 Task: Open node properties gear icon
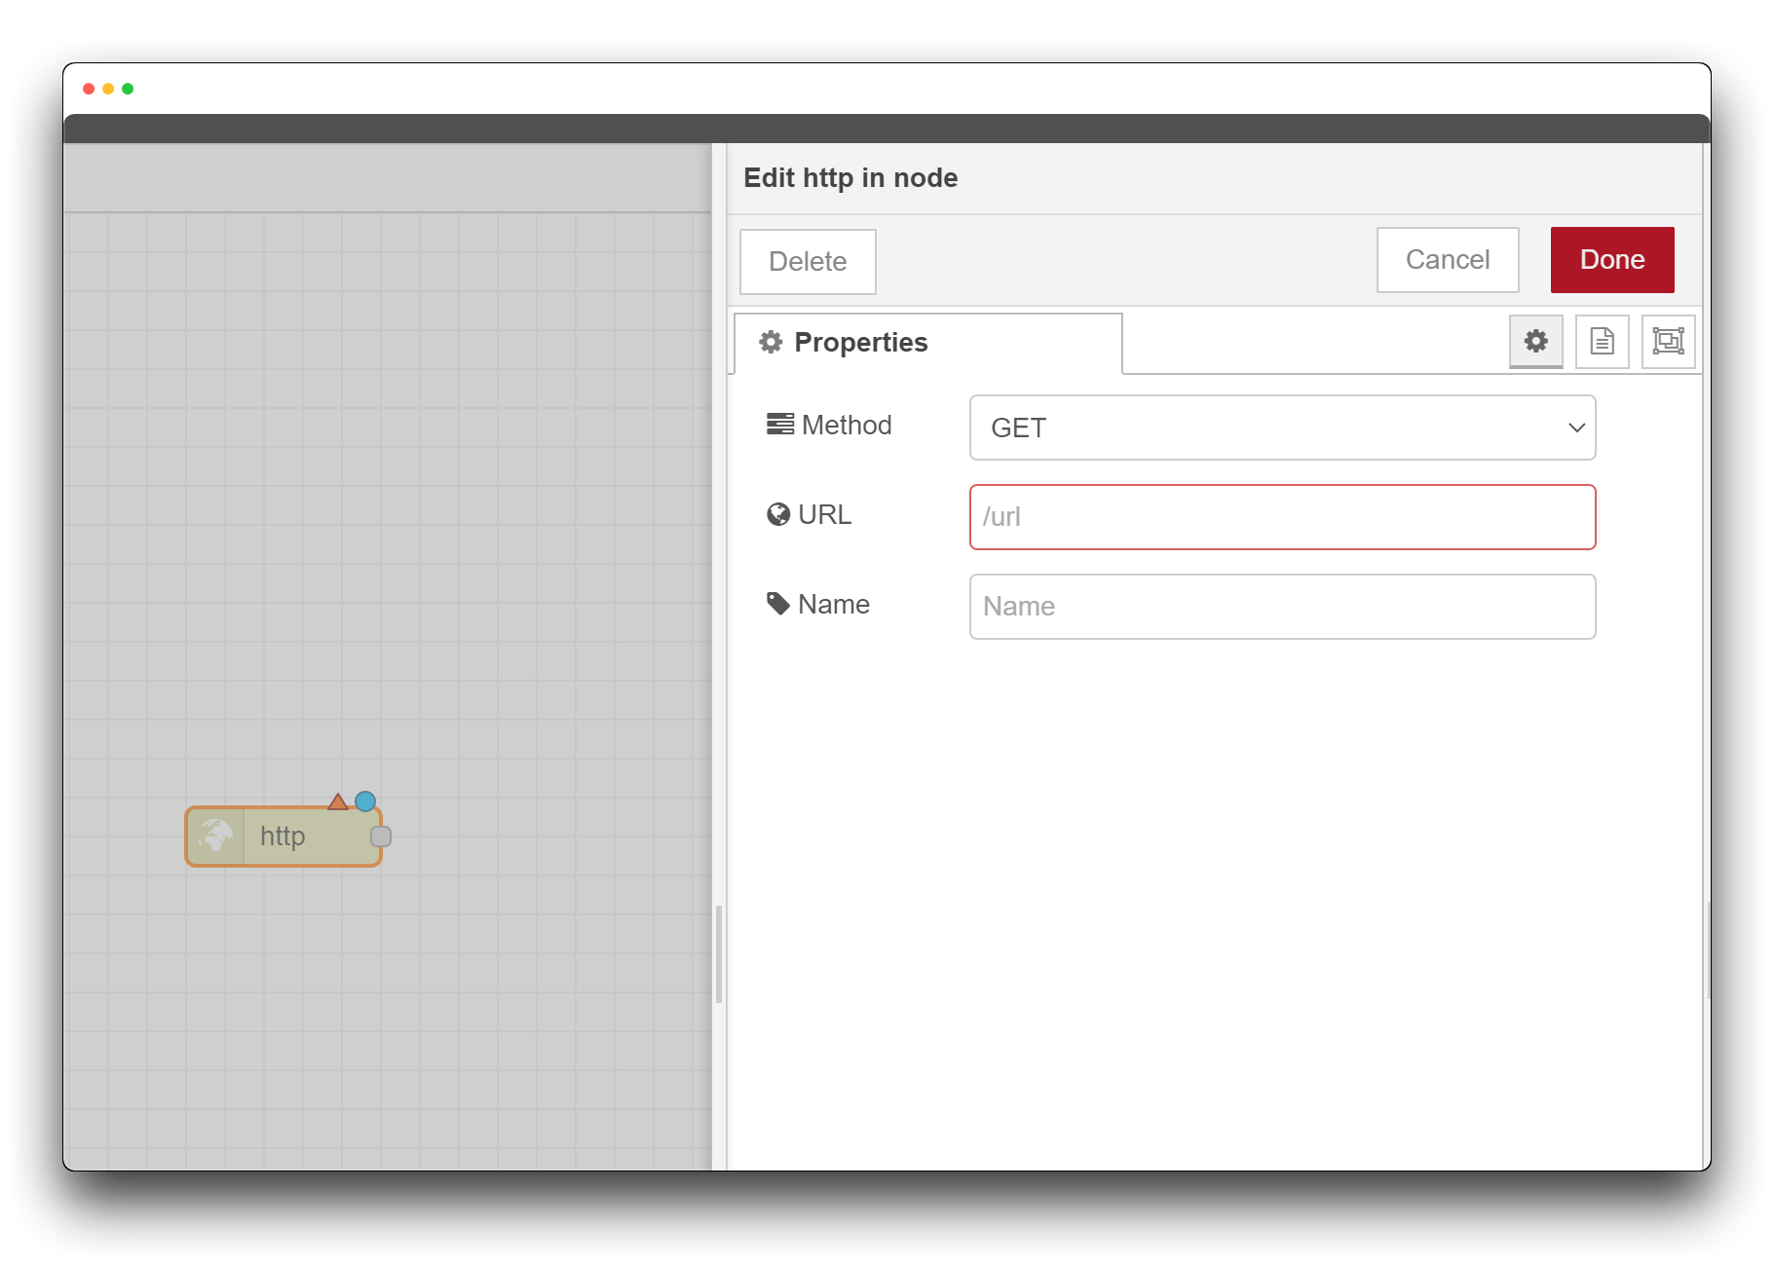tap(1535, 341)
